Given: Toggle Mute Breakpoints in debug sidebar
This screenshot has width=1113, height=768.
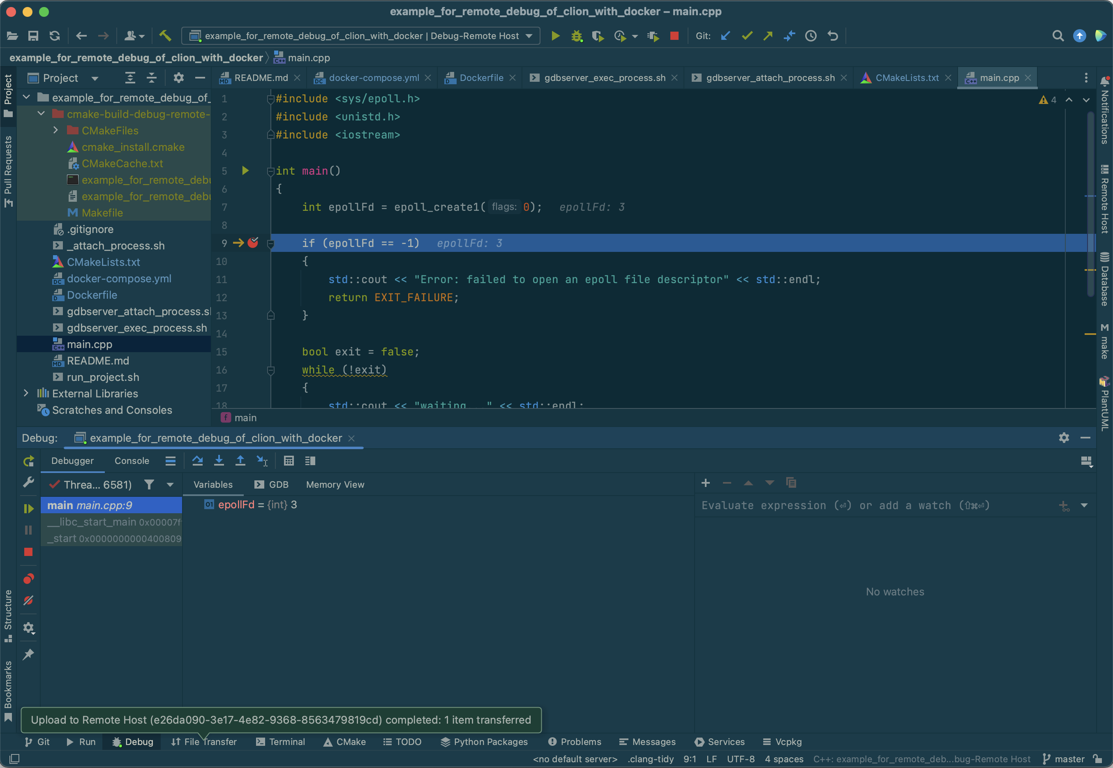Looking at the screenshot, I should pyautogui.click(x=28, y=600).
